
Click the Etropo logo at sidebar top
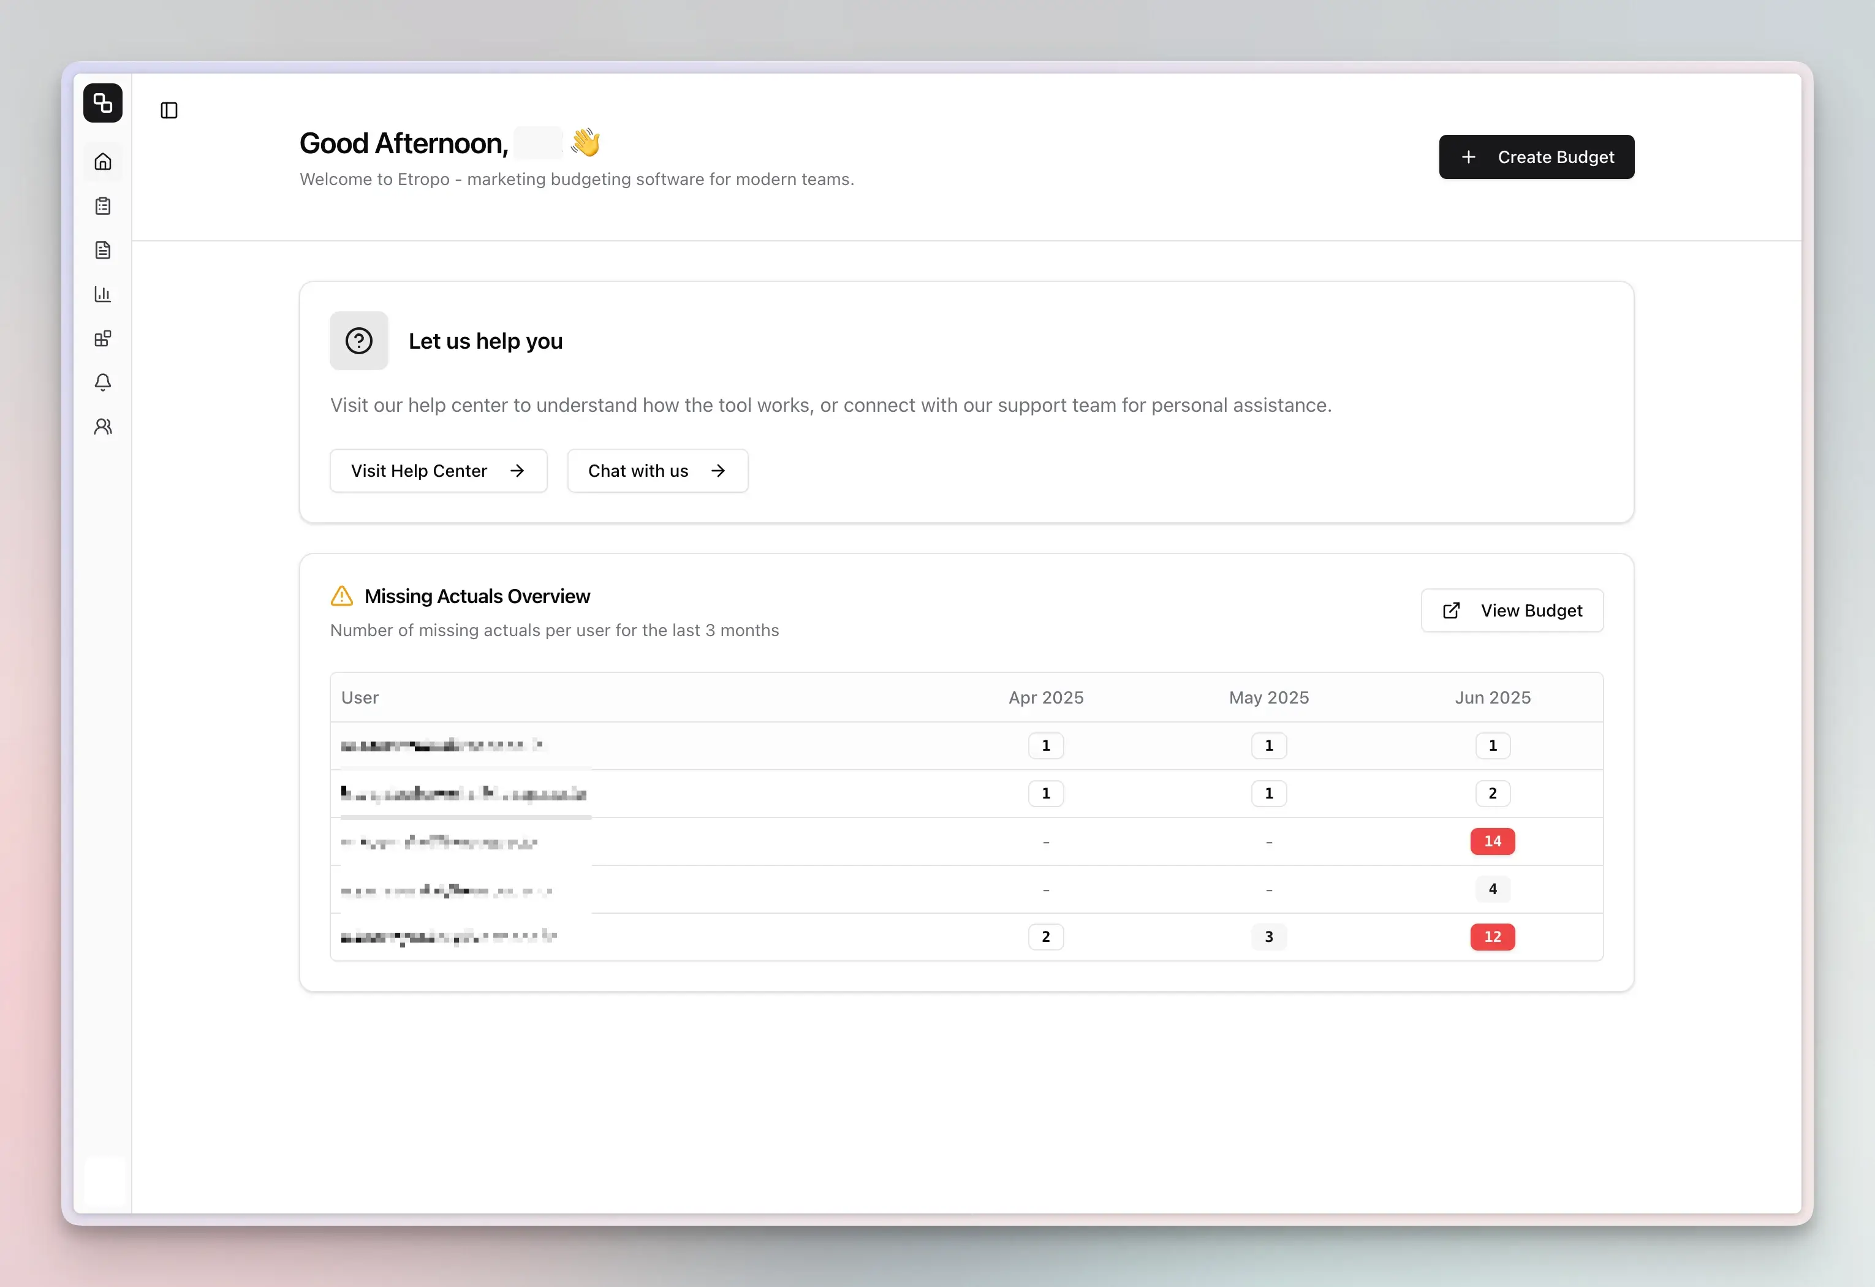tap(102, 102)
